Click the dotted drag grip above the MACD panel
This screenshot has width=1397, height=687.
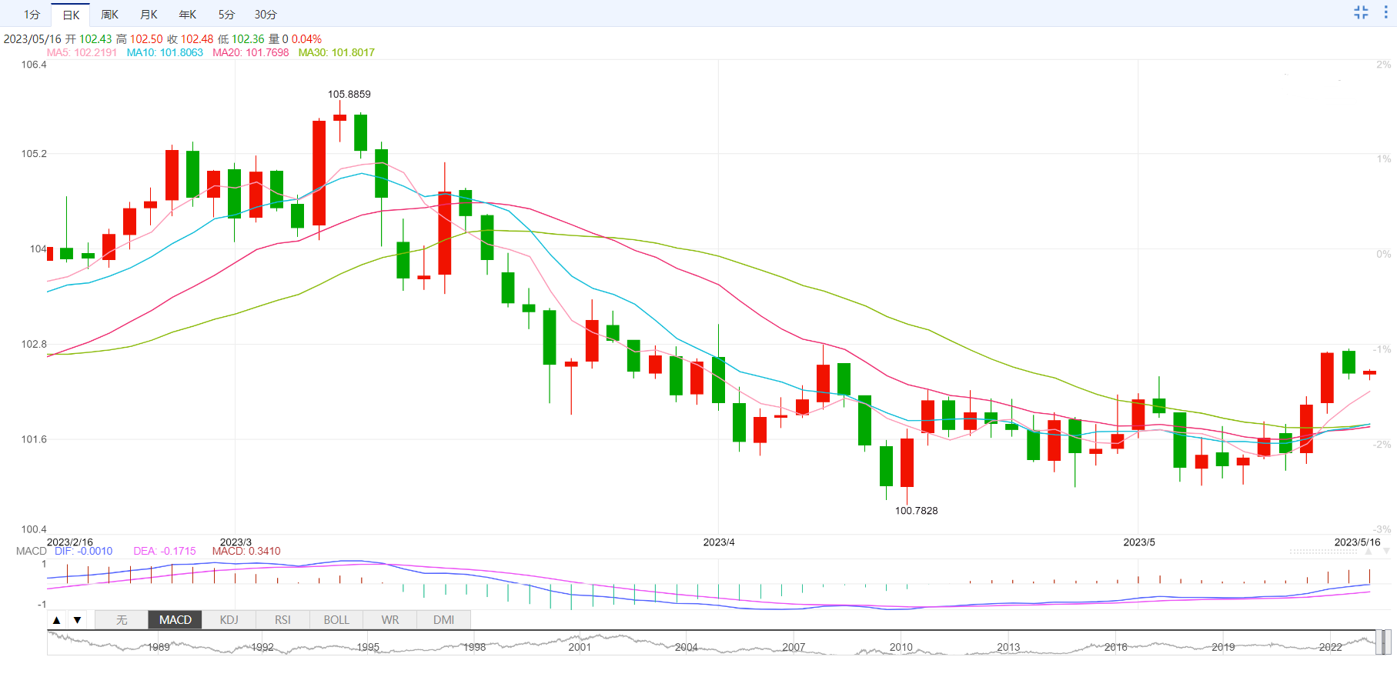[1323, 552]
